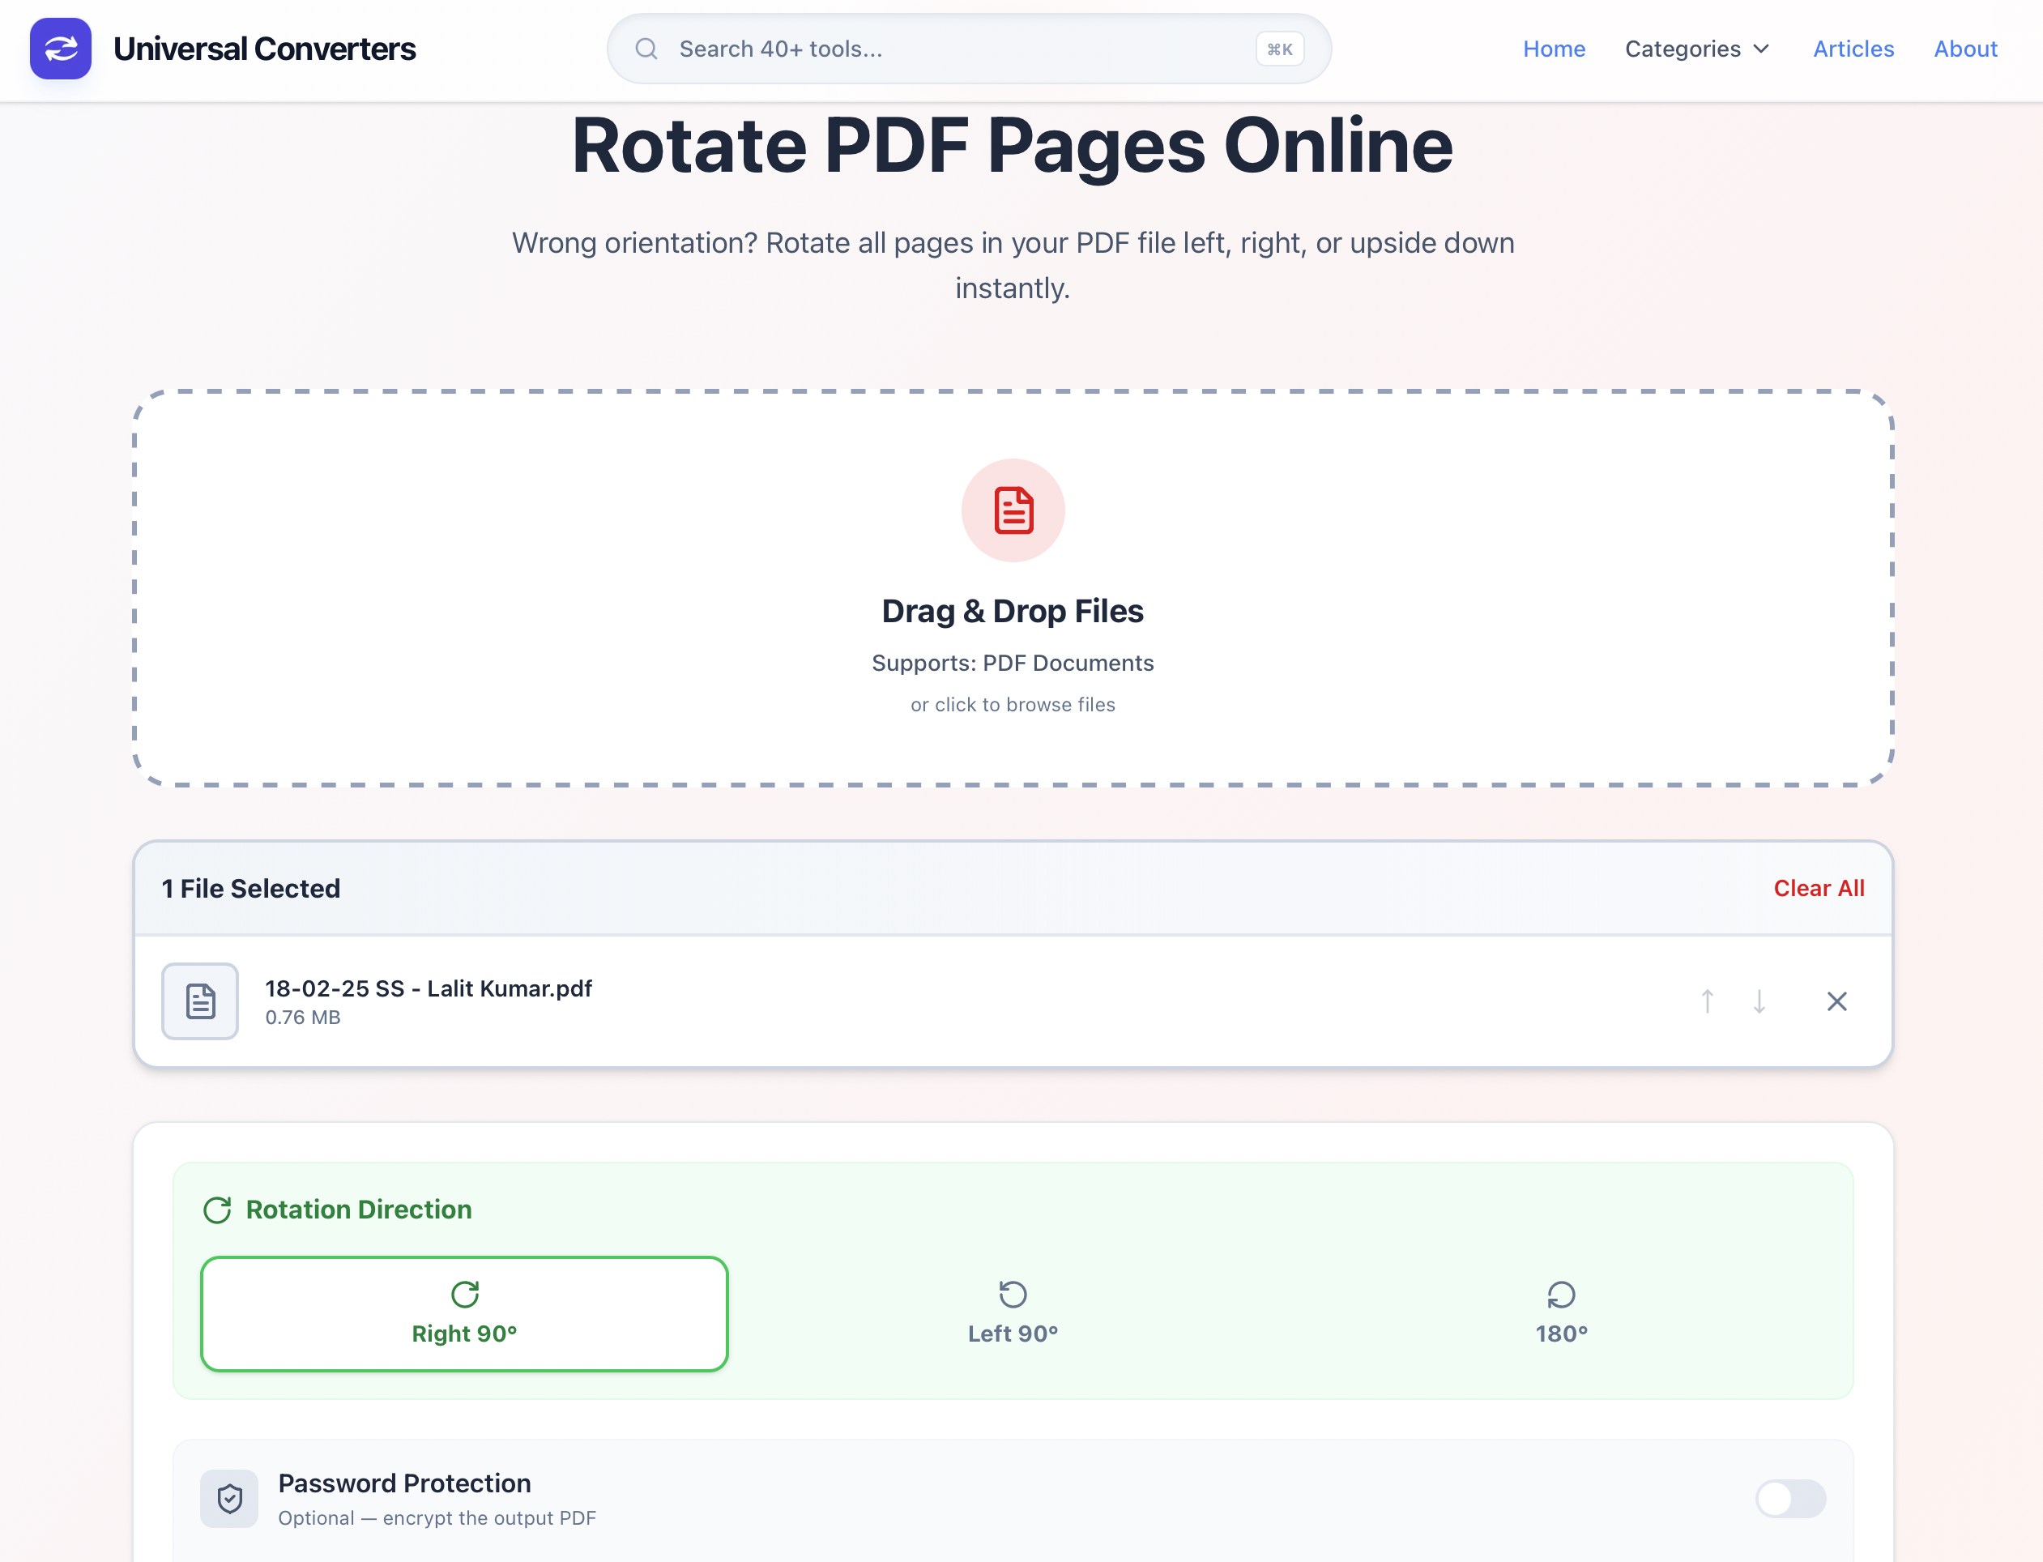Open the About page link
The image size is (2043, 1562).
[1965, 49]
